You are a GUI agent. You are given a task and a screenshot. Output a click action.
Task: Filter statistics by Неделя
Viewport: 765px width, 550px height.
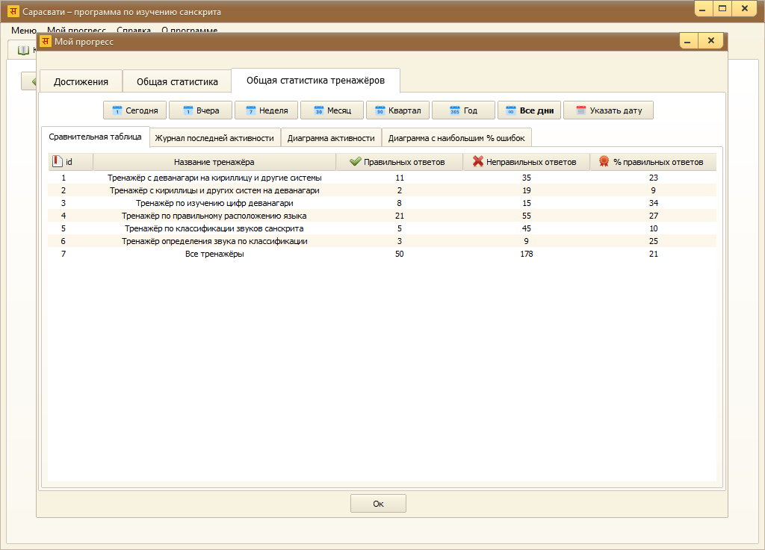pos(266,110)
